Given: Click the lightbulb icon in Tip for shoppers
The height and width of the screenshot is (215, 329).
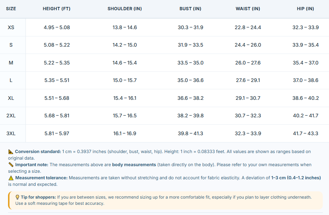Looking at the screenshot, I should [17, 197].
